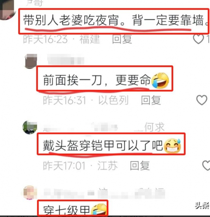210x217 pixels.
Task: Tap the 头条 watermark logo
Action: [x=202, y=205]
